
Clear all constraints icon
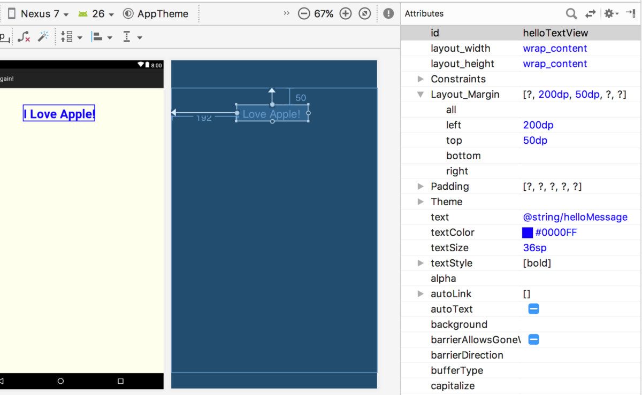[24, 37]
